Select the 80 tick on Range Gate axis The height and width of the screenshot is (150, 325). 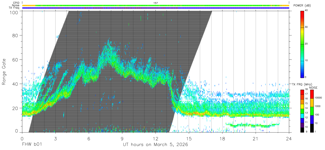point(15,35)
